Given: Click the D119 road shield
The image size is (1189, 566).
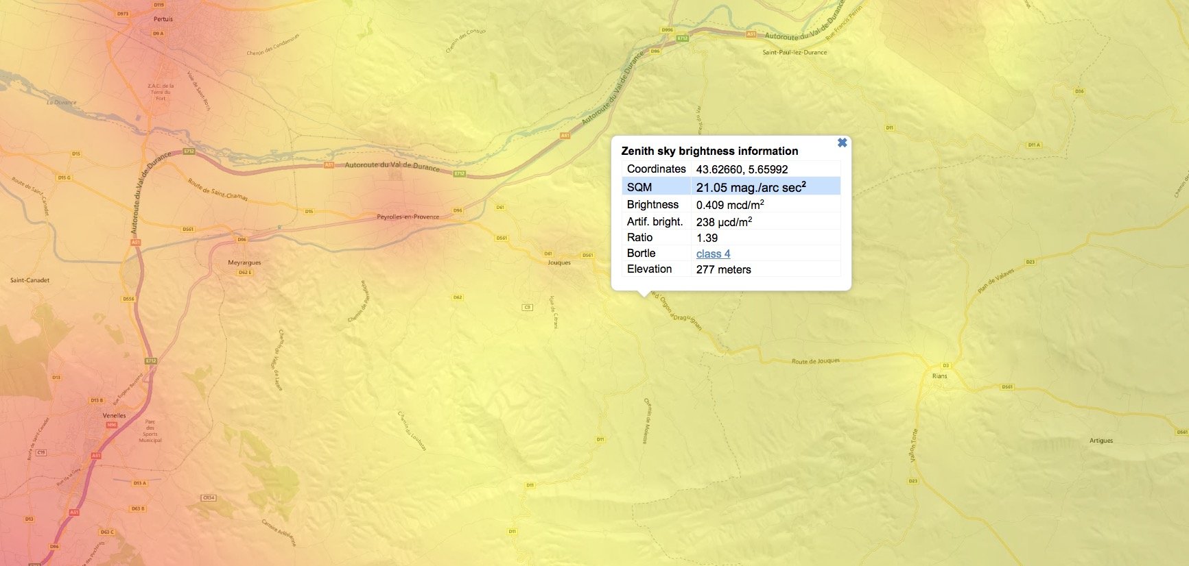Looking at the screenshot, I should pos(159,5).
